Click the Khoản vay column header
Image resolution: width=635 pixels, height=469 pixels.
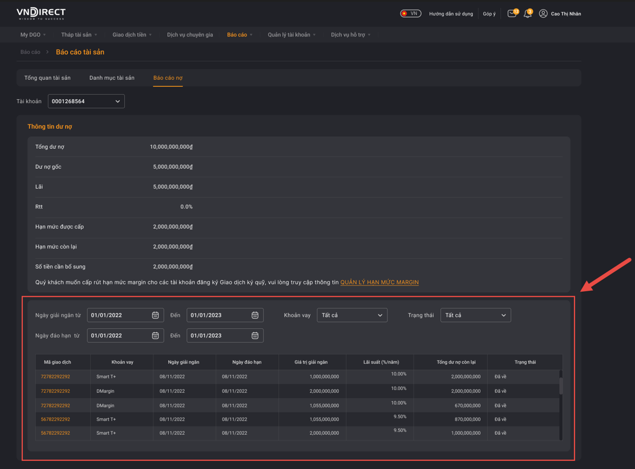coord(122,362)
